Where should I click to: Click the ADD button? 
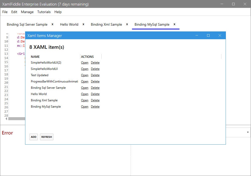click(x=34, y=137)
